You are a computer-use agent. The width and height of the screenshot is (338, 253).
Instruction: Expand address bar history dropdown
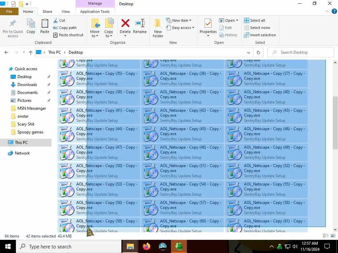tap(248, 52)
